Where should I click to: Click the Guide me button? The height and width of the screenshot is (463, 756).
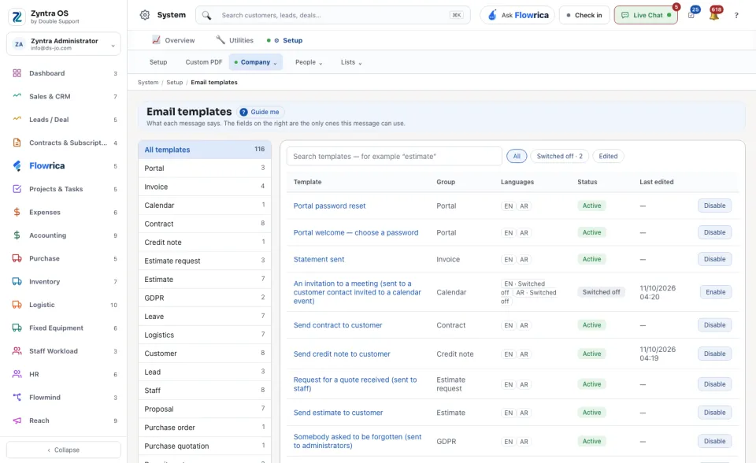[x=261, y=112]
